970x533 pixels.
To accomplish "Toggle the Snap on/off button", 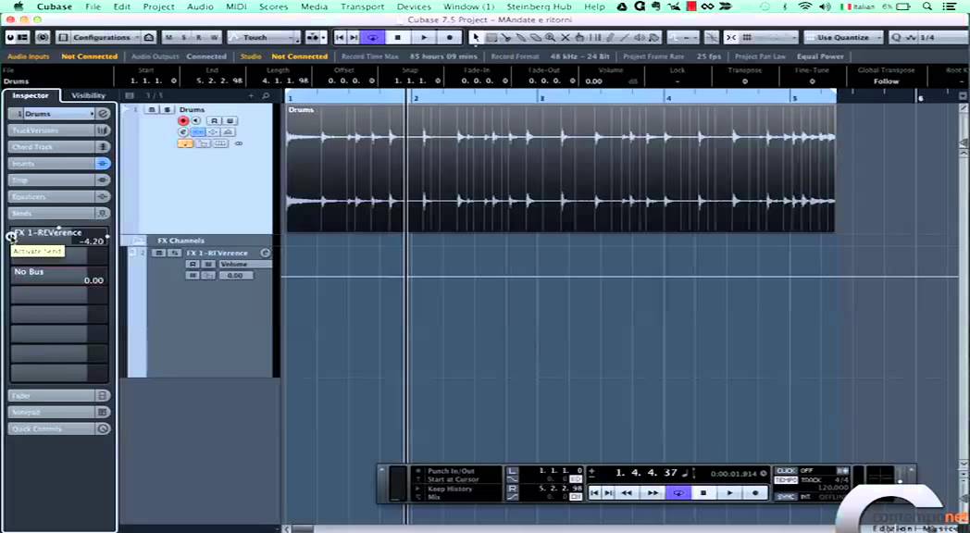I will [731, 37].
